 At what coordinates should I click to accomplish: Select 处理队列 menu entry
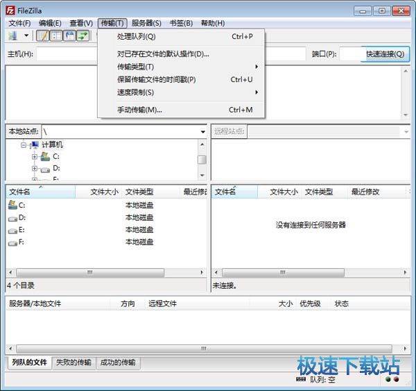pyautogui.click(x=137, y=36)
